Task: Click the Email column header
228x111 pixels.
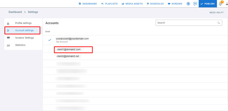Action: pos(48,32)
